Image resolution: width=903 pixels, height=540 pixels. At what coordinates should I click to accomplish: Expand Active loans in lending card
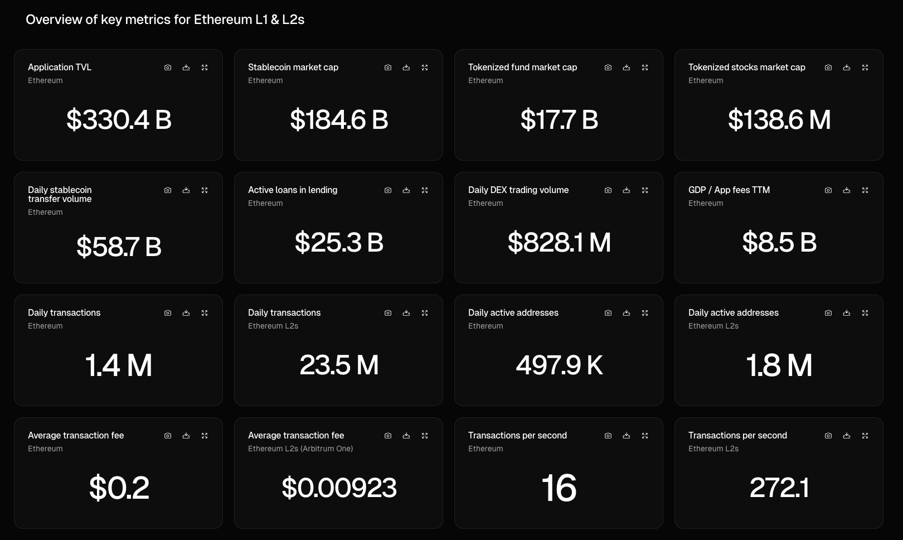pyautogui.click(x=425, y=190)
